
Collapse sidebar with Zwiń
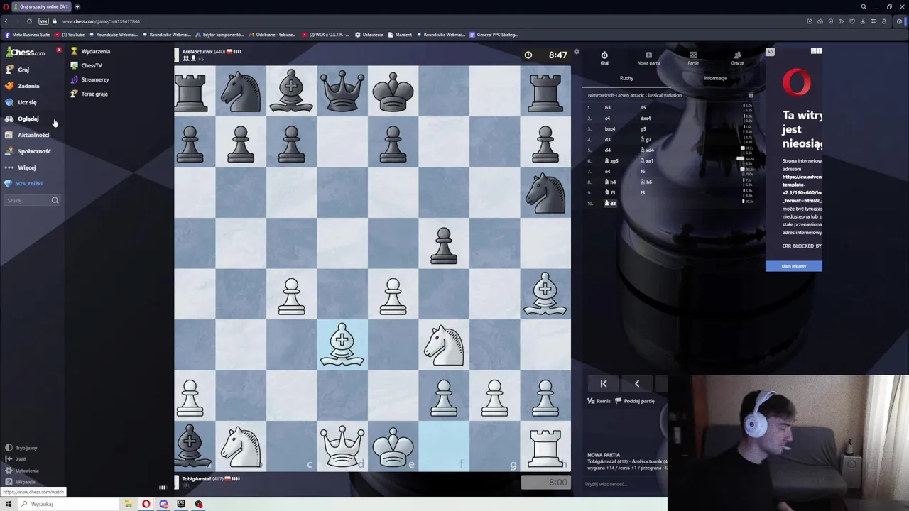tap(16, 459)
